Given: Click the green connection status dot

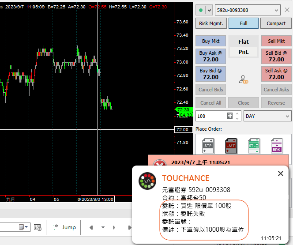Looking at the screenshot, I should (201, 10).
